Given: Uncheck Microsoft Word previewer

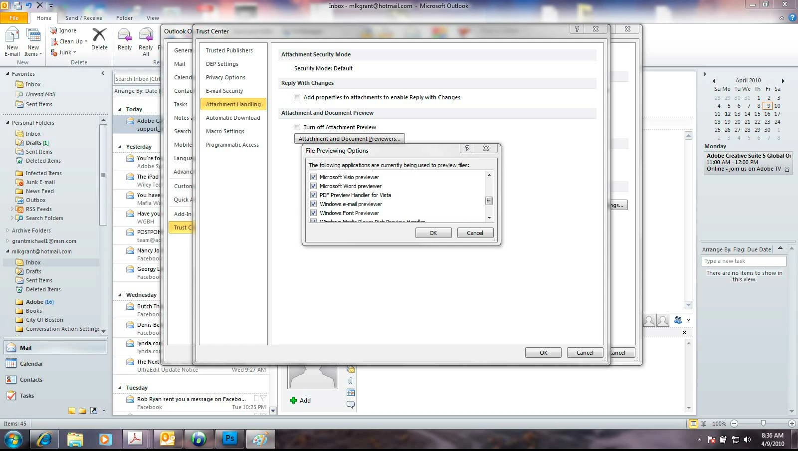Looking at the screenshot, I should tap(313, 186).
